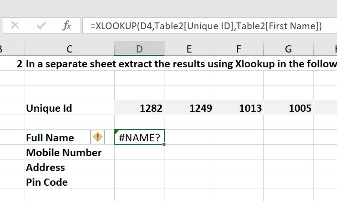Select the cell showing #NAME? error
Screen dimensions: 337x201
tap(139, 138)
